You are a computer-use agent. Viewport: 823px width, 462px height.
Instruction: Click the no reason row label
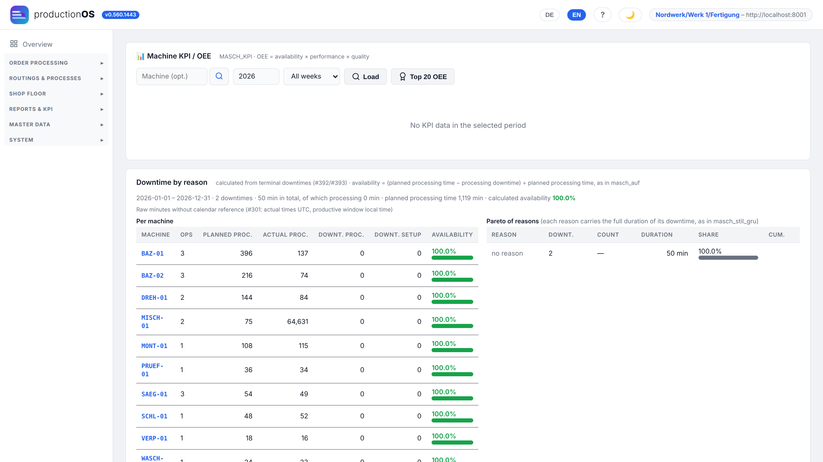(x=507, y=253)
